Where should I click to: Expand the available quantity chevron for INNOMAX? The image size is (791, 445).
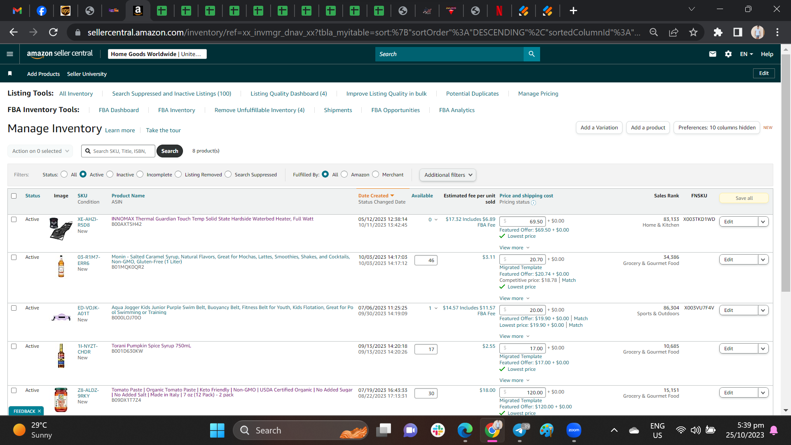pos(436,220)
